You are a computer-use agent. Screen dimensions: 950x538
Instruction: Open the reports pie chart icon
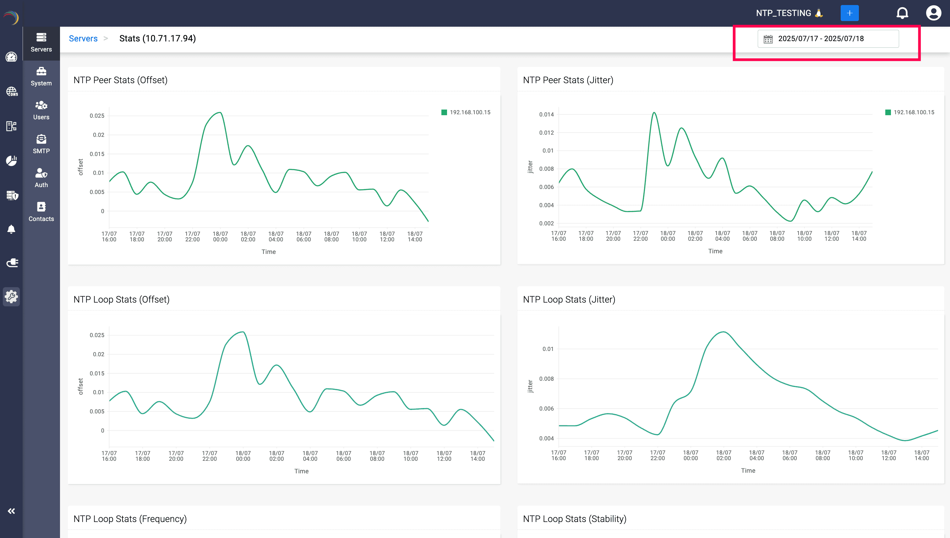point(11,161)
